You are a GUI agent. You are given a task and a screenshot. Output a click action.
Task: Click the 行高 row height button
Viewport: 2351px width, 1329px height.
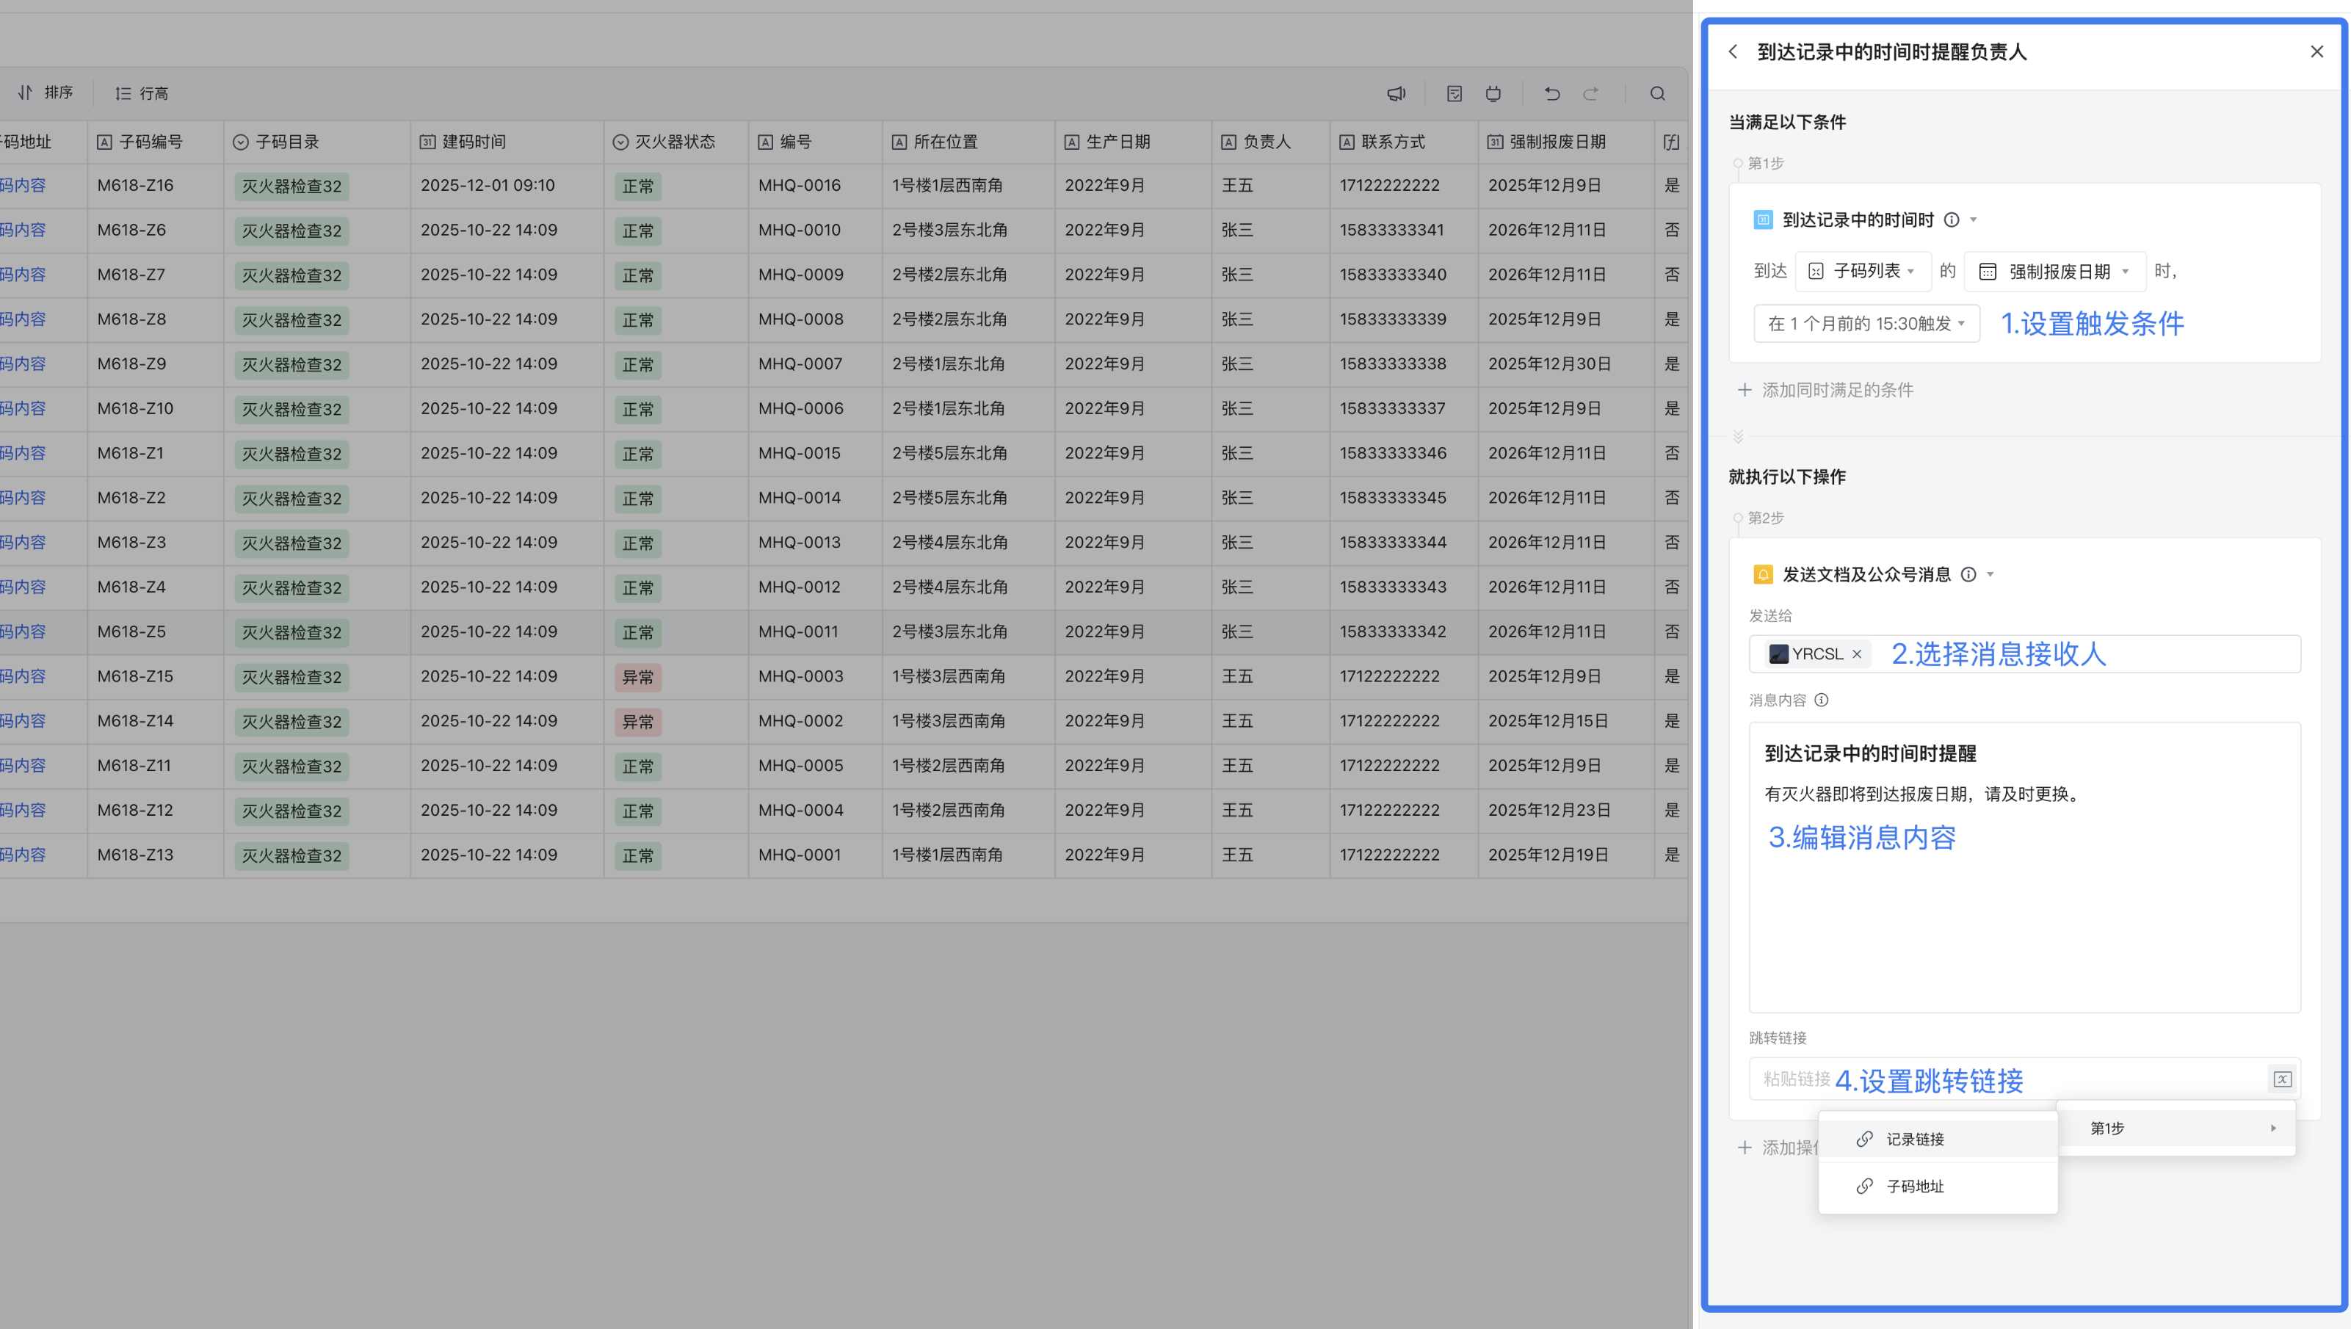click(x=142, y=93)
